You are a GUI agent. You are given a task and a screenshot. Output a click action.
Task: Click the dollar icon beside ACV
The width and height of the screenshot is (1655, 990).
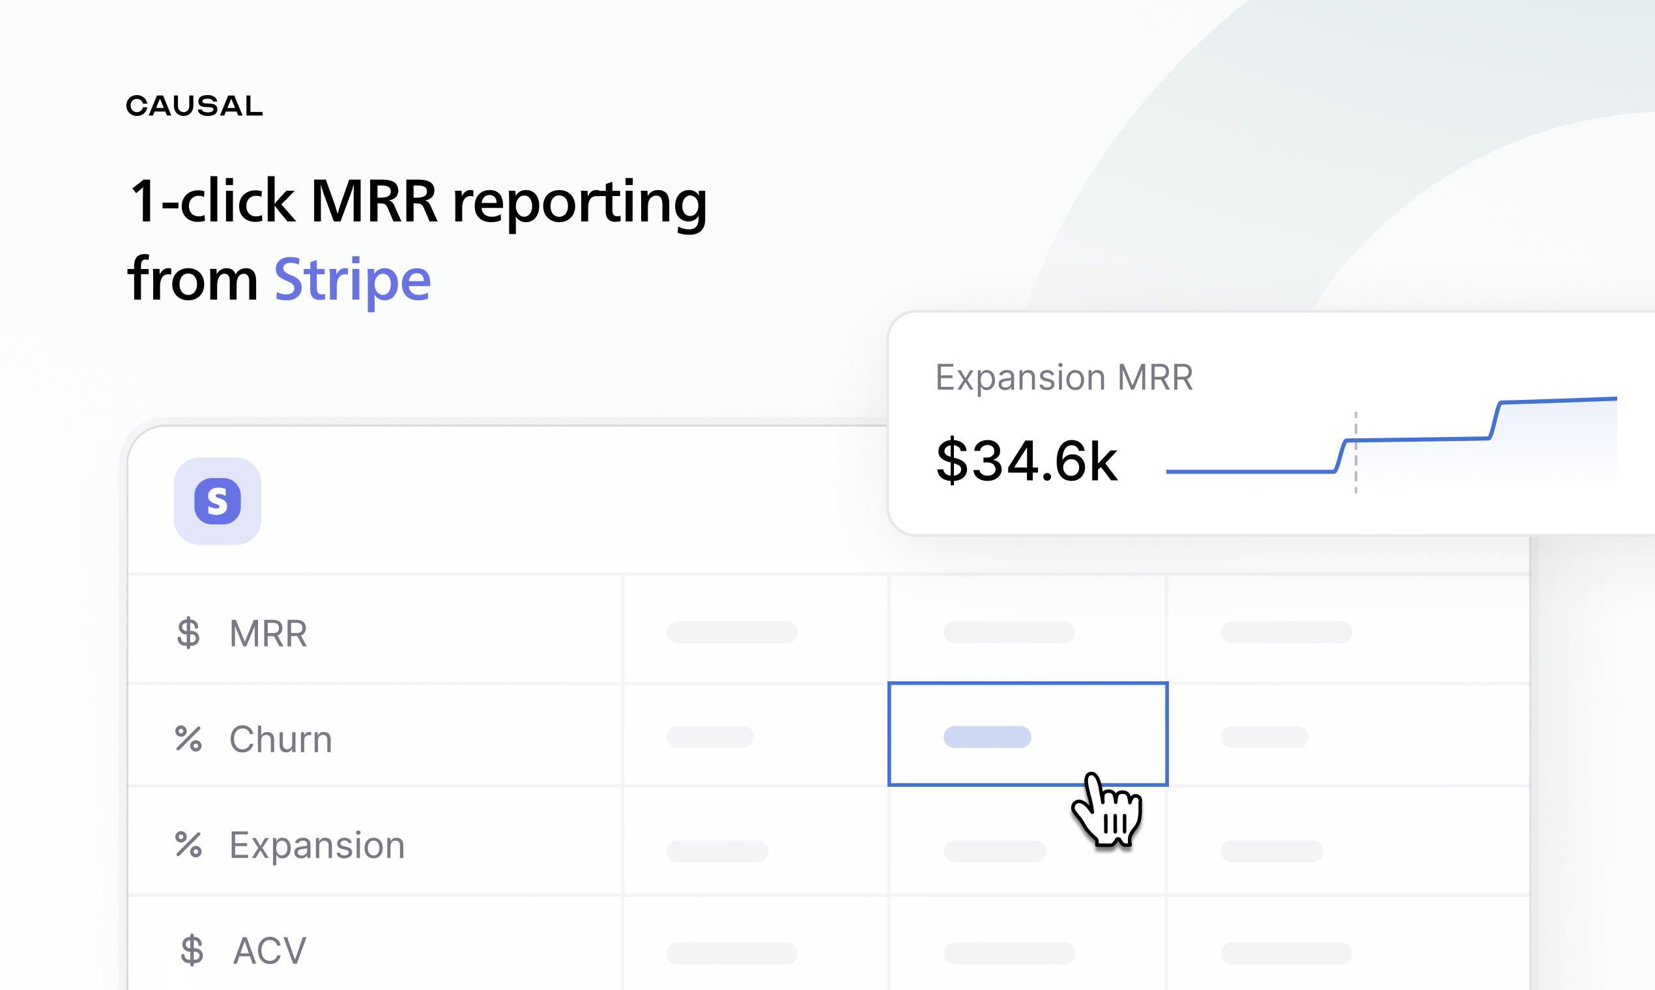click(x=192, y=950)
